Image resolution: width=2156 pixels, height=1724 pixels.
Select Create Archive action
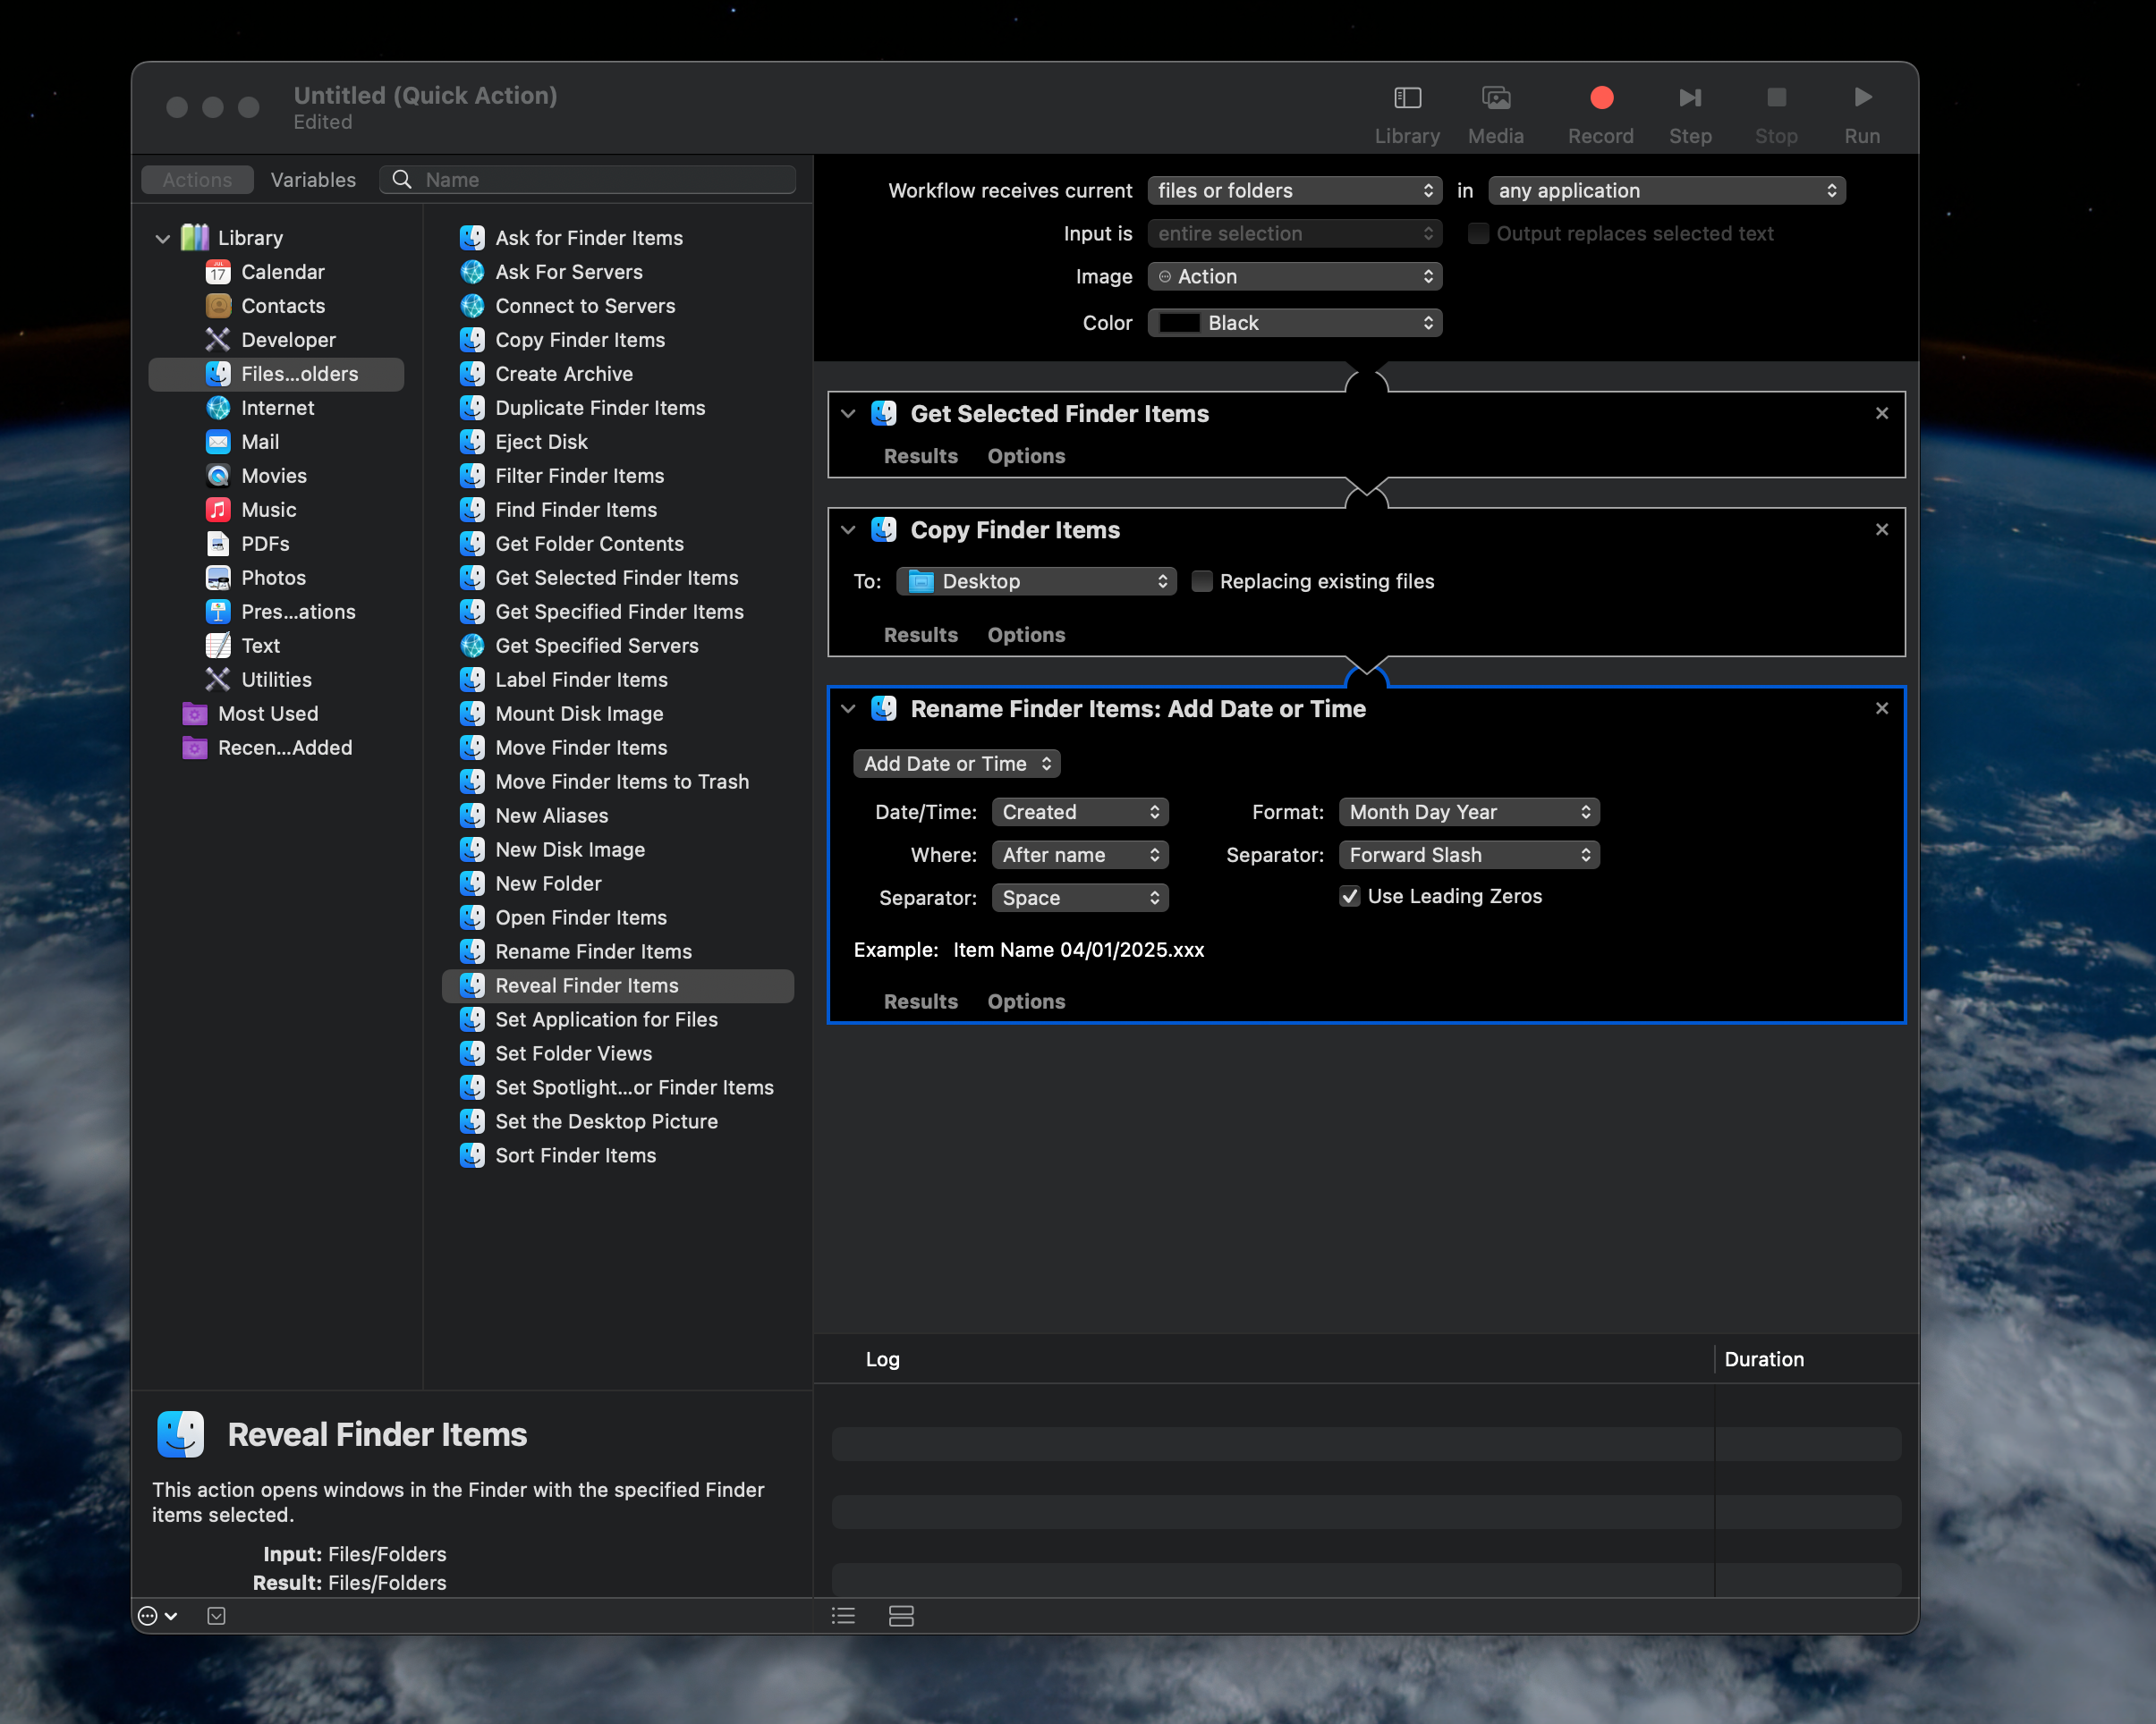pos(564,374)
